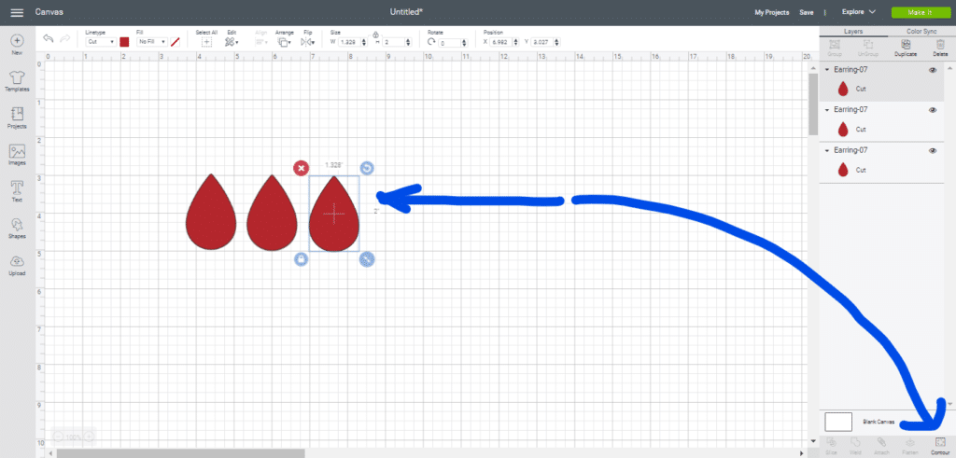Image resolution: width=956 pixels, height=458 pixels.
Task: Click the Upload icon
Action: [x=17, y=264]
